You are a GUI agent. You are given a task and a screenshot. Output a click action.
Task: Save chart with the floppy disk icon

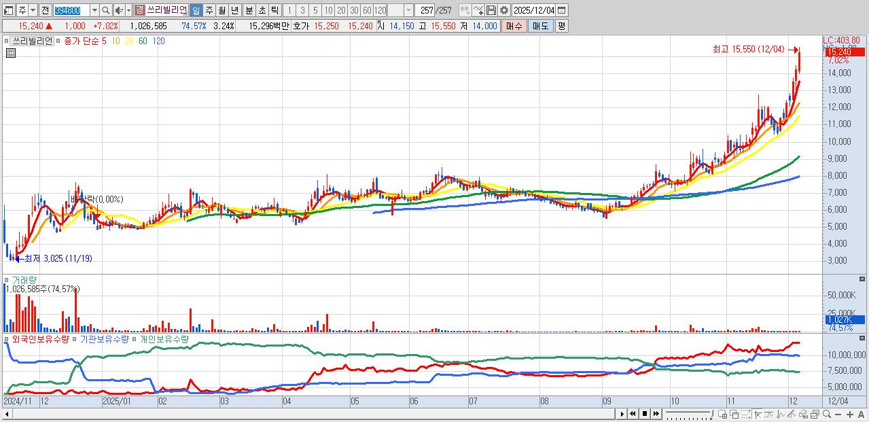tap(491, 10)
